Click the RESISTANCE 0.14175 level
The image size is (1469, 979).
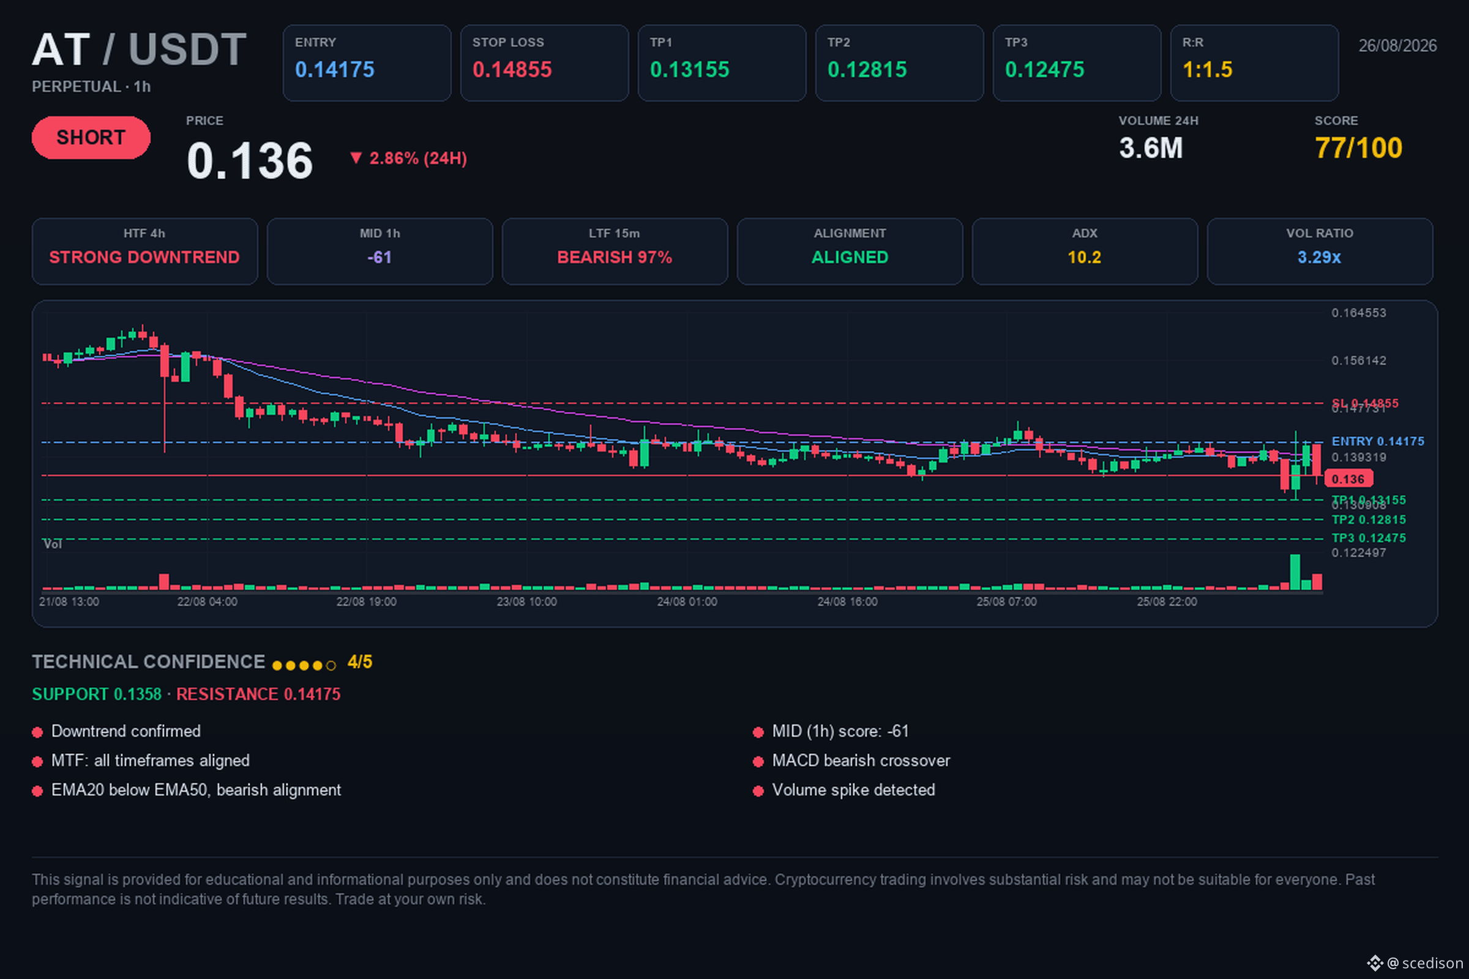(258, 694)
